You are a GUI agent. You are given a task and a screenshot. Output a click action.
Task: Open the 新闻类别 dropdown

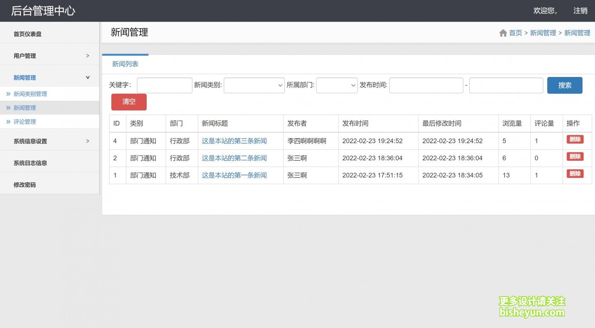click(x=254, y=85)
